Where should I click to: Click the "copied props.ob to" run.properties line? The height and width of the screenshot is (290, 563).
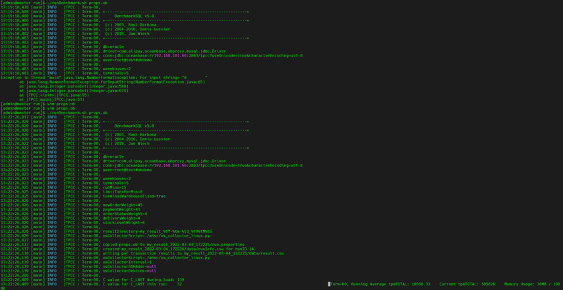pos(123,244)
